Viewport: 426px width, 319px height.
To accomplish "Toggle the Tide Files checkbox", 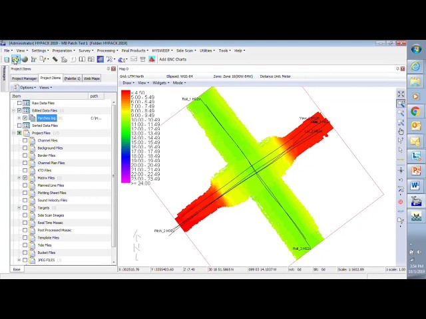I will tap(25, 245).
